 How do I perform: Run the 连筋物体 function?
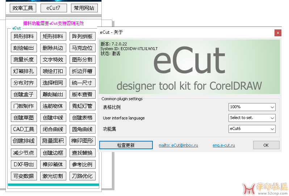click(x=53, y=106)
